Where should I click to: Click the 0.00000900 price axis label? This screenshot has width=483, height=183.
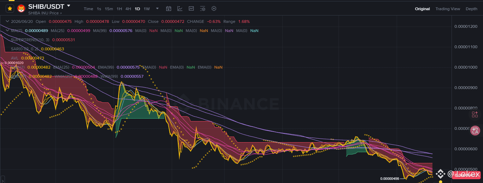(x=466, y=88)
